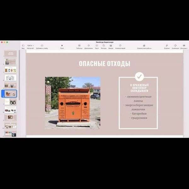189x189 pixels.
Task: Open the Фигура shapes picker
Action: click(104, 46)
